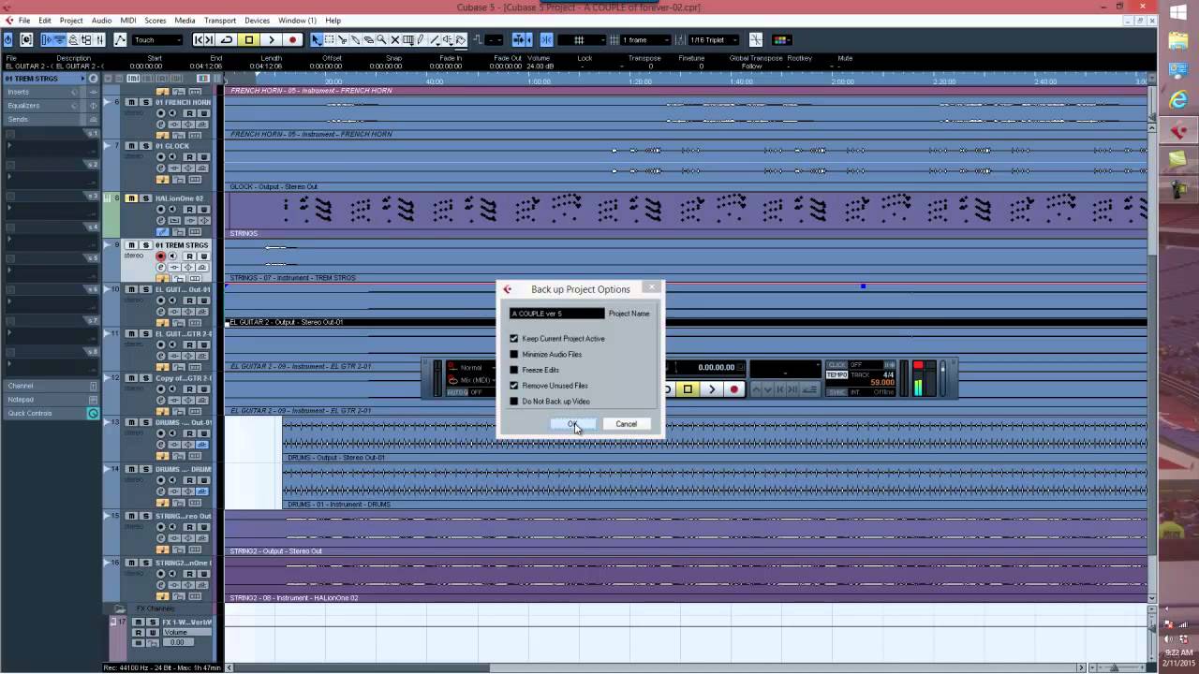Check Minimize Audio Files option

513,354
